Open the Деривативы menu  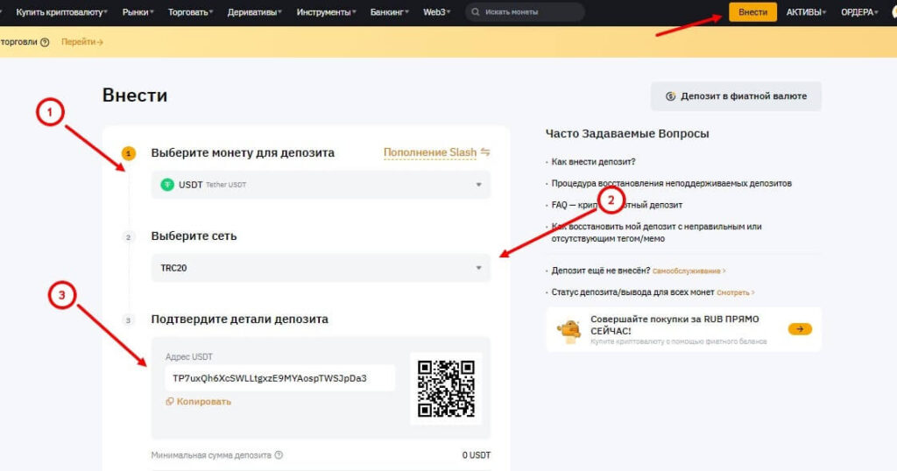(255, 12)
